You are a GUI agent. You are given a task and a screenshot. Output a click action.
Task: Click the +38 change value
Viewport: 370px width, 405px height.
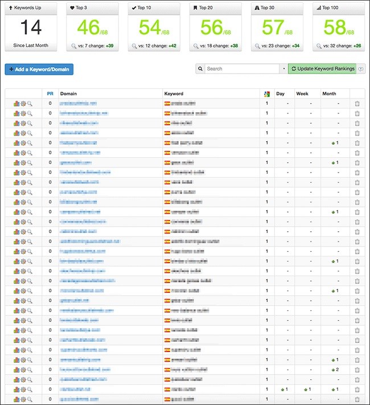coord(234,46)
